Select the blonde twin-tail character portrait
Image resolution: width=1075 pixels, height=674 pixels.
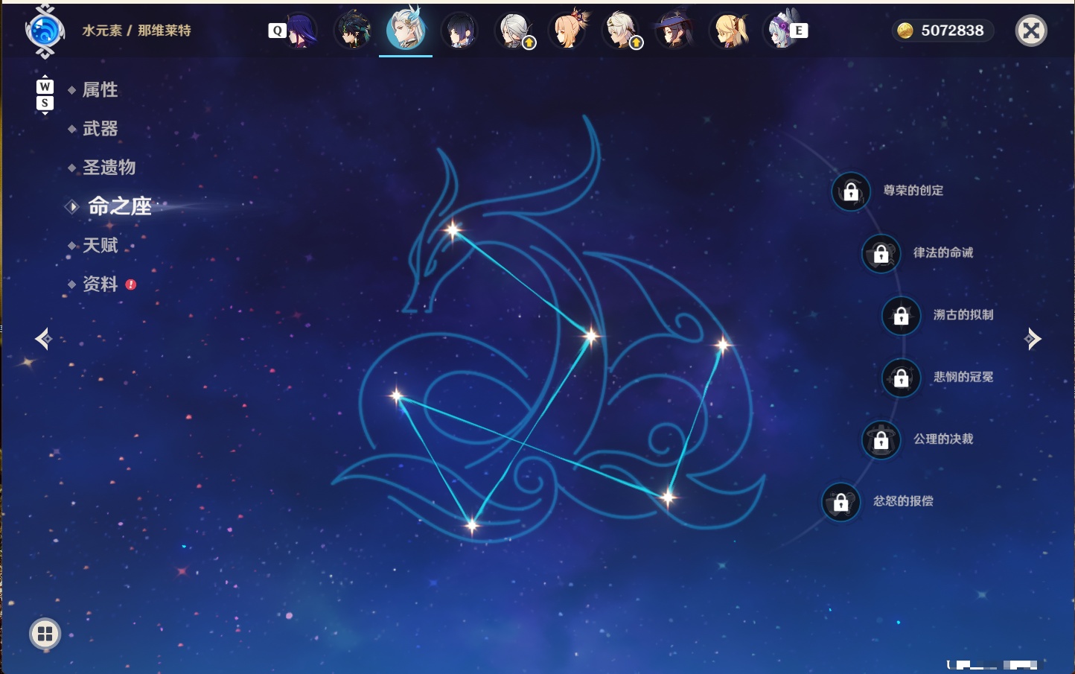729,31
